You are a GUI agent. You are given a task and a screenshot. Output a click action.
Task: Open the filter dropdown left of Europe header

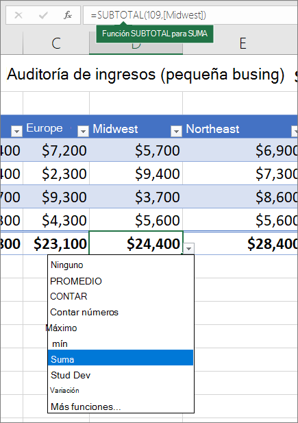(x=16, y=131)
